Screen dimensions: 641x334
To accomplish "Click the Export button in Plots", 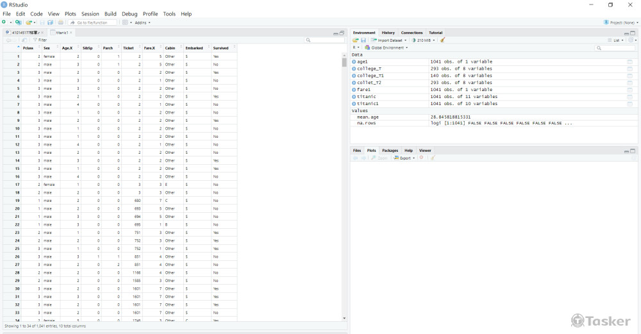I will point(404,158).
